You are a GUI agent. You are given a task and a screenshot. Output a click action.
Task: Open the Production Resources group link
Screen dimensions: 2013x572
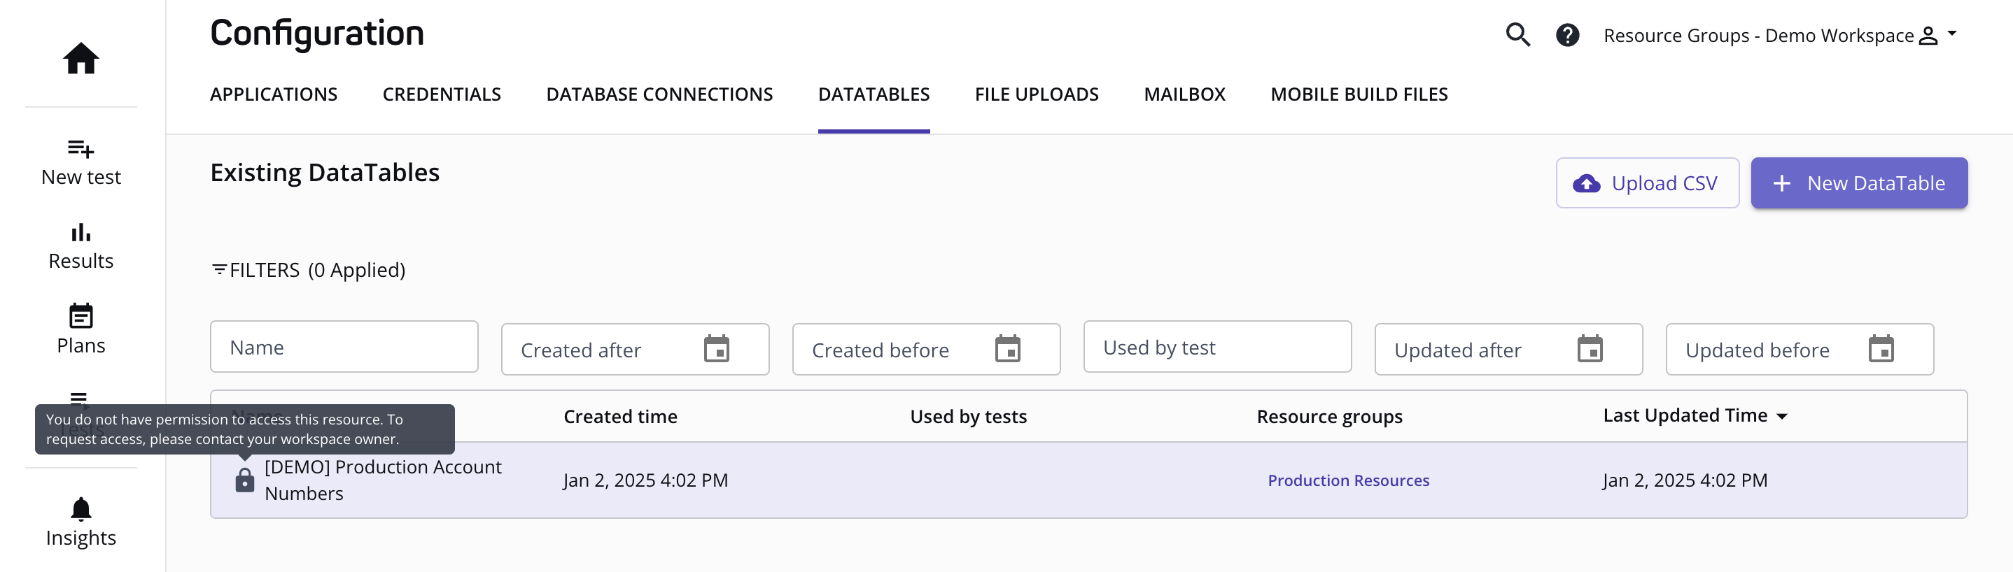click(x=1348, y=480)
